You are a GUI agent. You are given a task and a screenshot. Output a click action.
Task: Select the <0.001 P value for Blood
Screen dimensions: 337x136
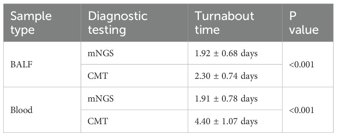(301, 110)
